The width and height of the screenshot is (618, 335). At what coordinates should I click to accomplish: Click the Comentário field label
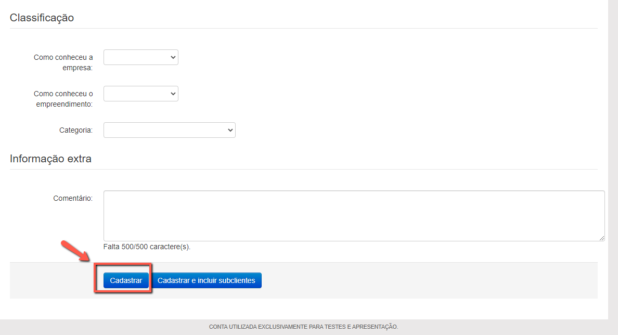[x=72, y=198]
